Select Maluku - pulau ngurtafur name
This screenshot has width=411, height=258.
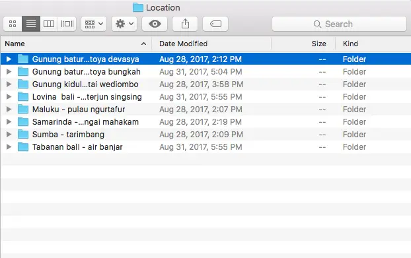[x=79, y=110]
